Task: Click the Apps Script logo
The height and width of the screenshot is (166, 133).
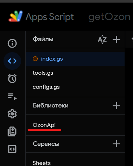Action: point(15,16)
